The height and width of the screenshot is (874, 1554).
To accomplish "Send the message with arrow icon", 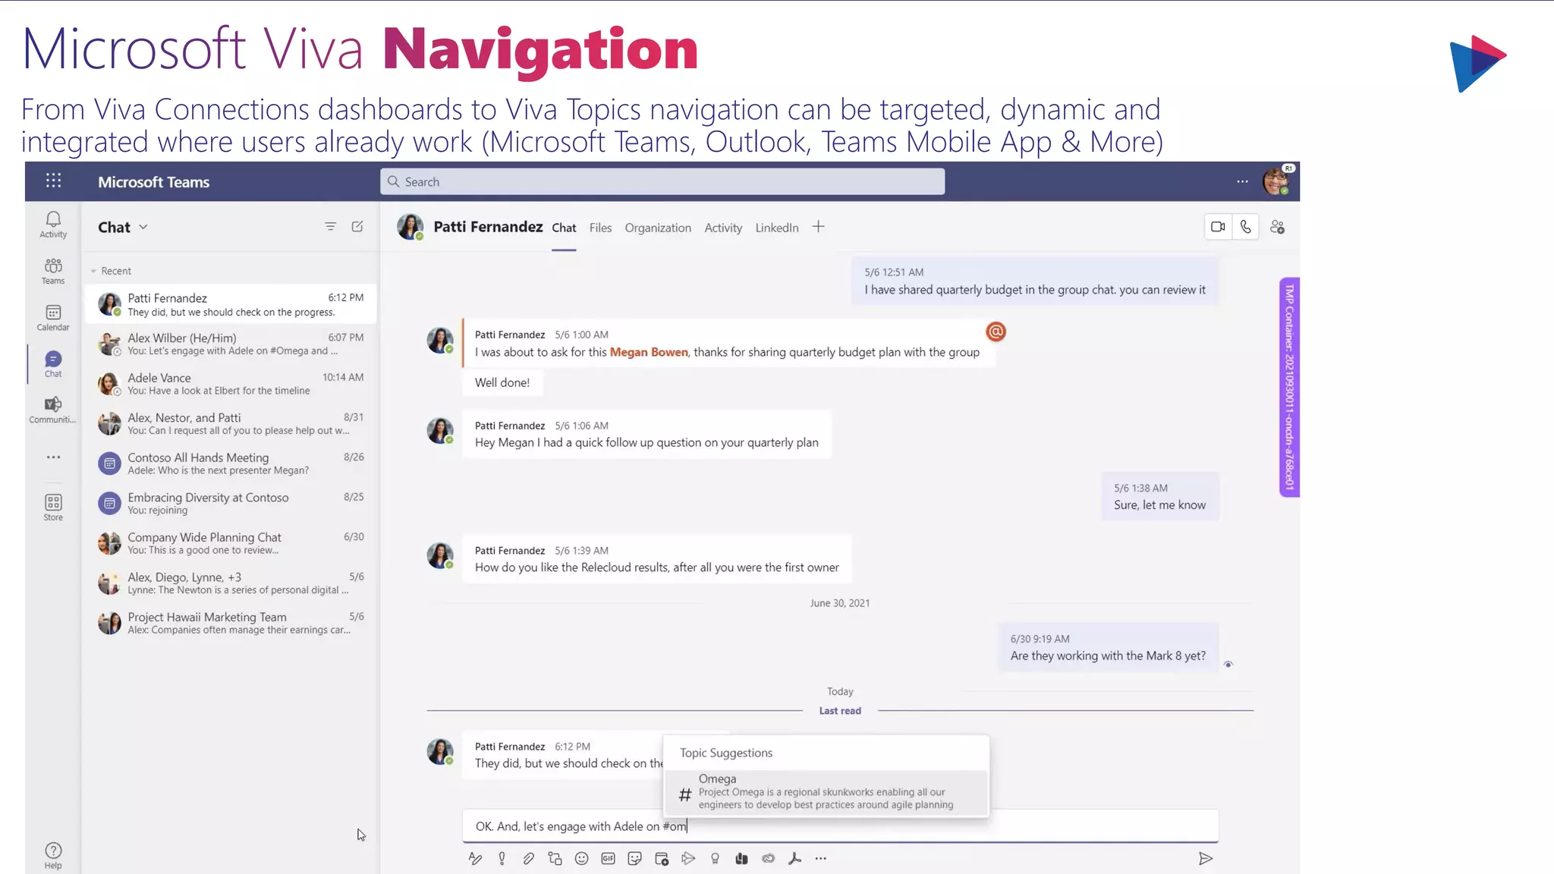I will [1205, 858].
